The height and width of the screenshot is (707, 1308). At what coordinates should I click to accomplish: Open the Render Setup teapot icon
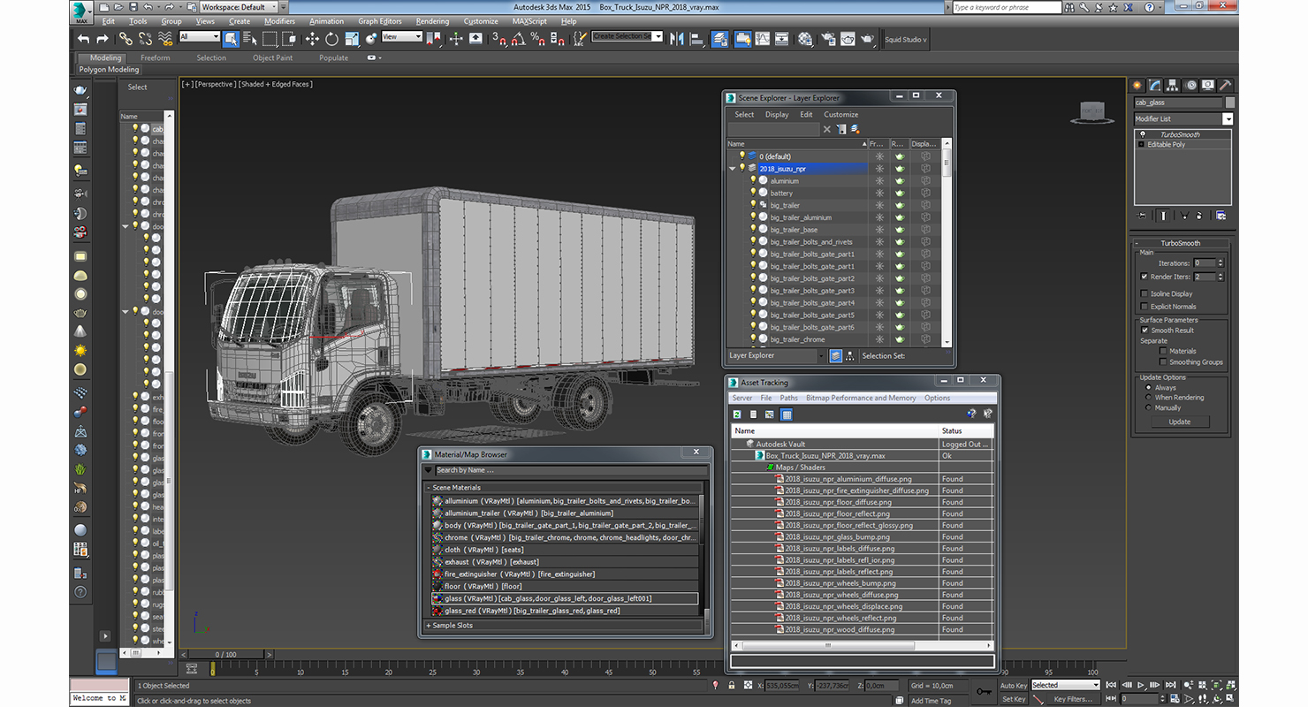828,39
